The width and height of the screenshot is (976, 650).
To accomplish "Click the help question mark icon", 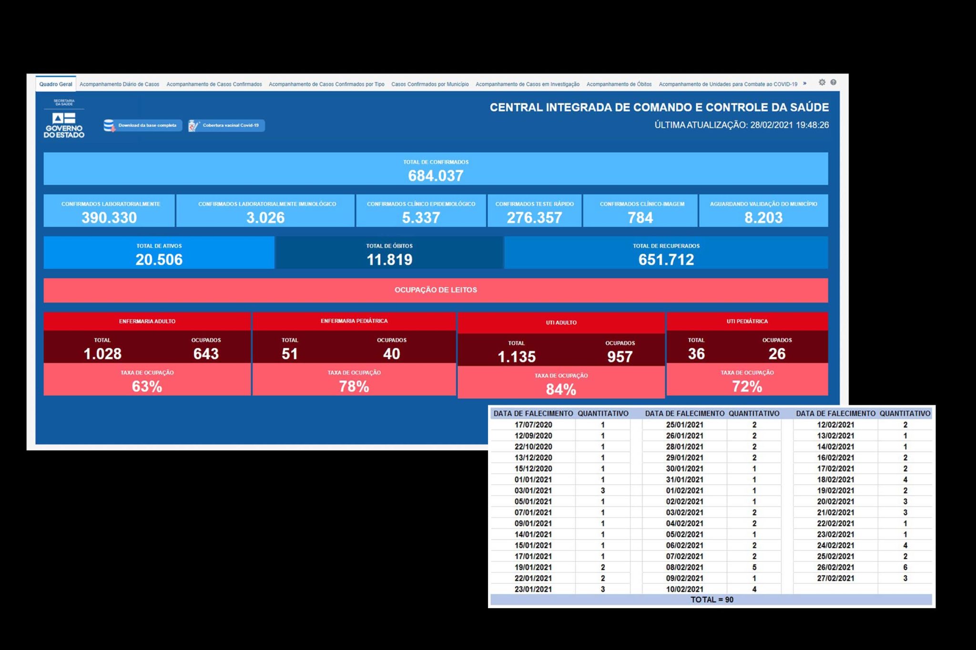I will 833,82.
